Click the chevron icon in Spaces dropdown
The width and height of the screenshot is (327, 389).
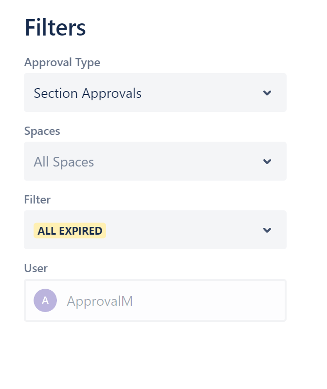(267, 162)
